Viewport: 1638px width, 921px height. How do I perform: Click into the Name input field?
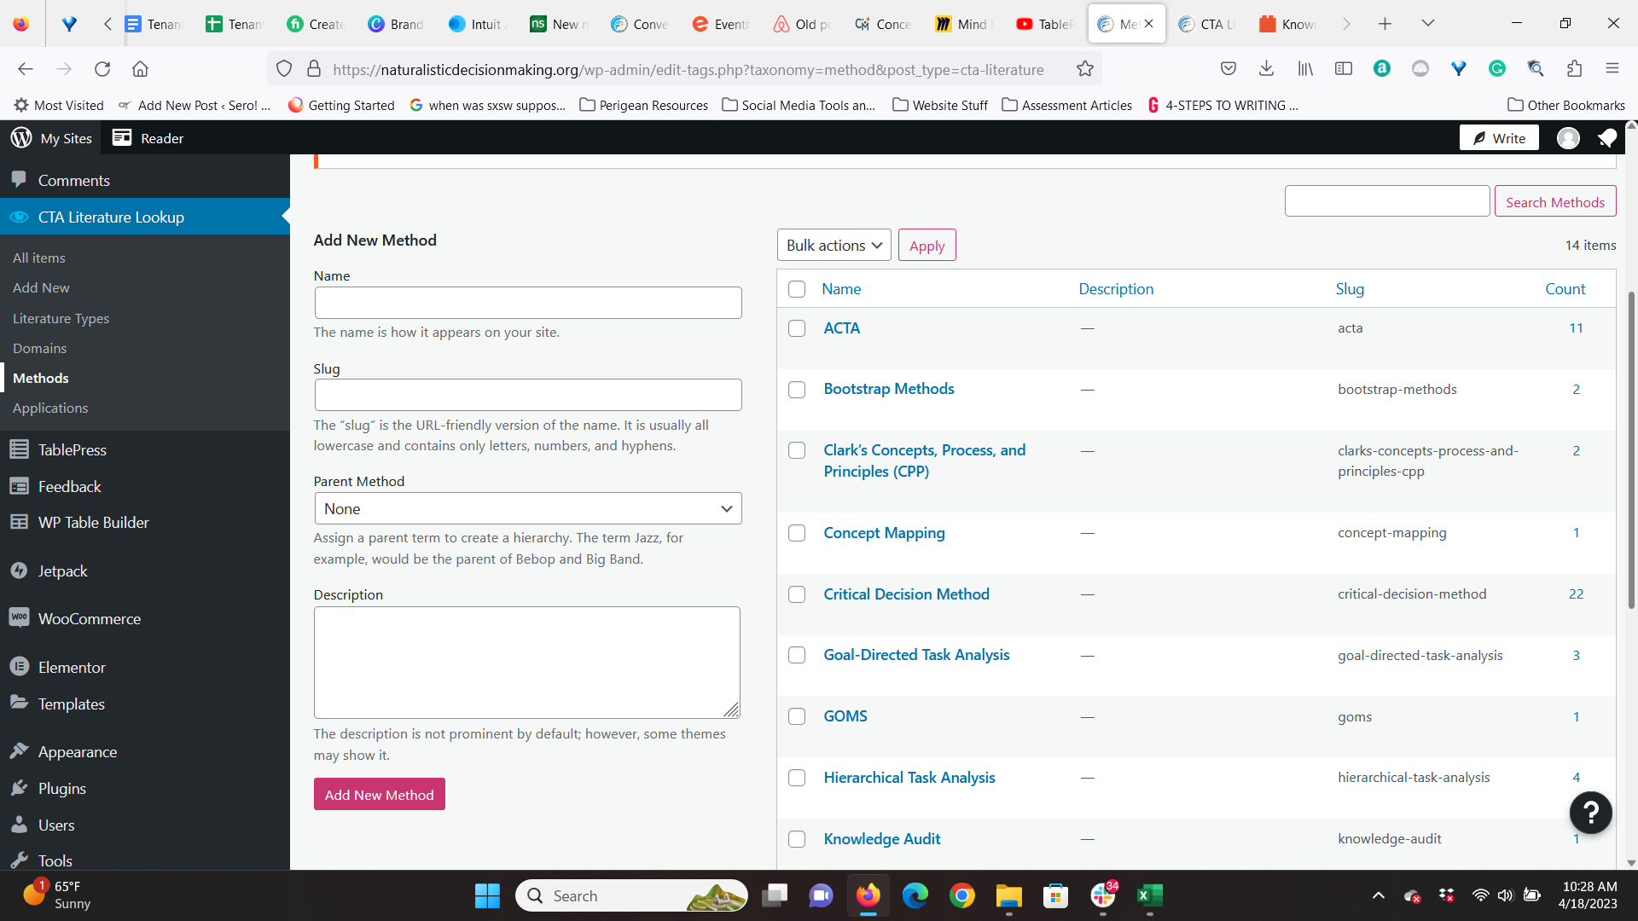point(527,303)
